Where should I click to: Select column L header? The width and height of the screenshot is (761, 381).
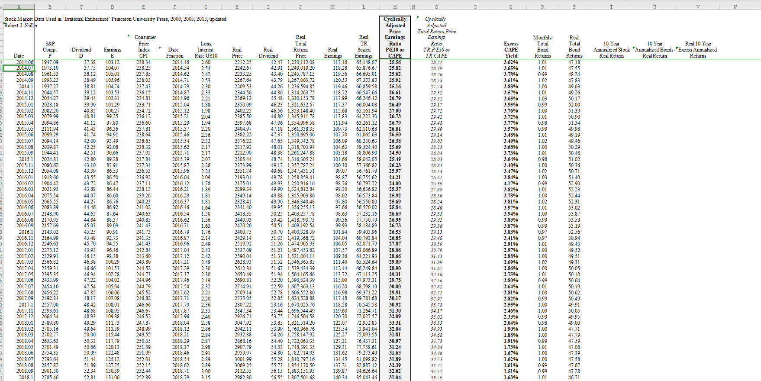coord(364,6)
